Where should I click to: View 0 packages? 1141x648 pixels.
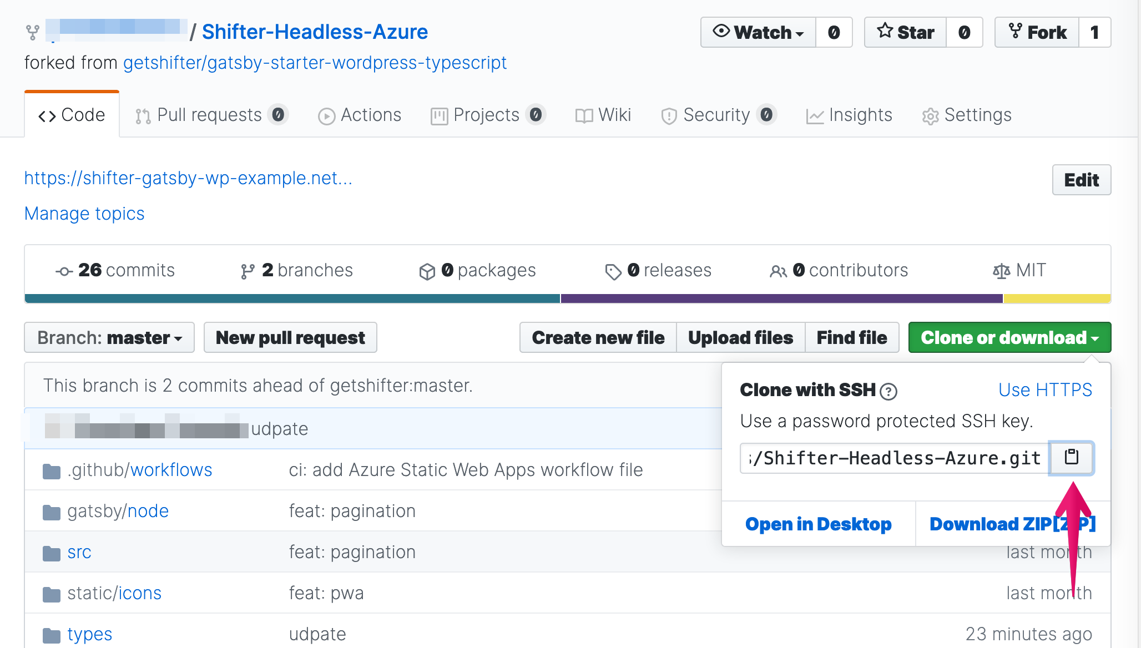click(477, 270)
